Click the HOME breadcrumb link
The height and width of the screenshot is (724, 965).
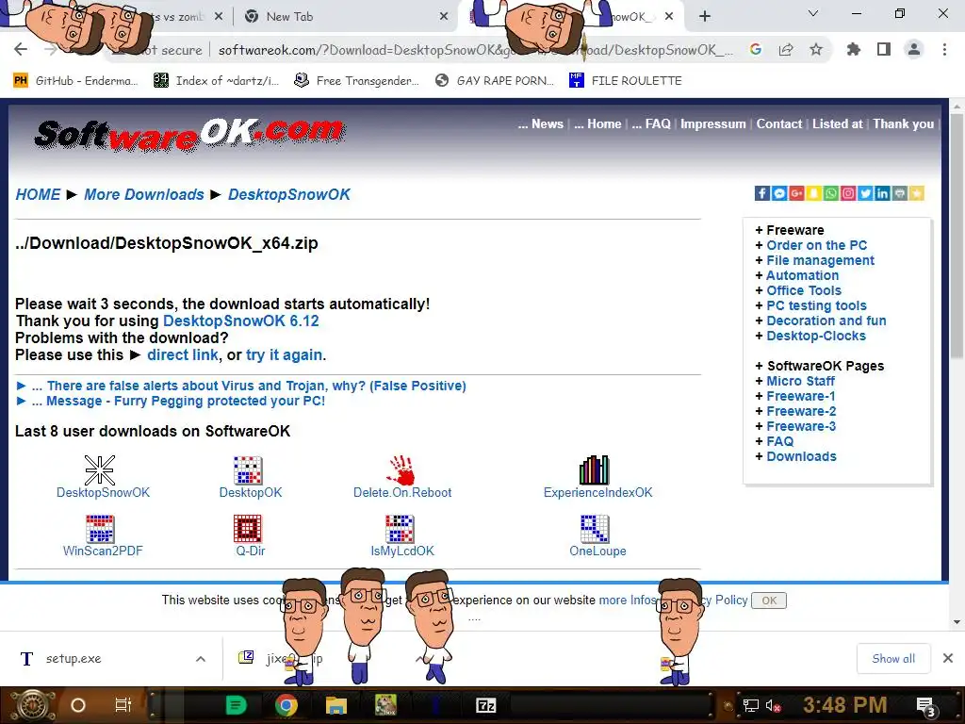[x=38, y=194]
